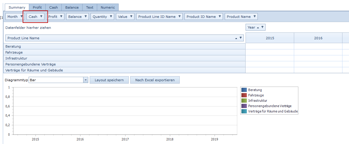Viewport: 349px width, 144px height.
Task: Click the Layout speichern button
Action: pyautogui.click(x=109, y=80)
